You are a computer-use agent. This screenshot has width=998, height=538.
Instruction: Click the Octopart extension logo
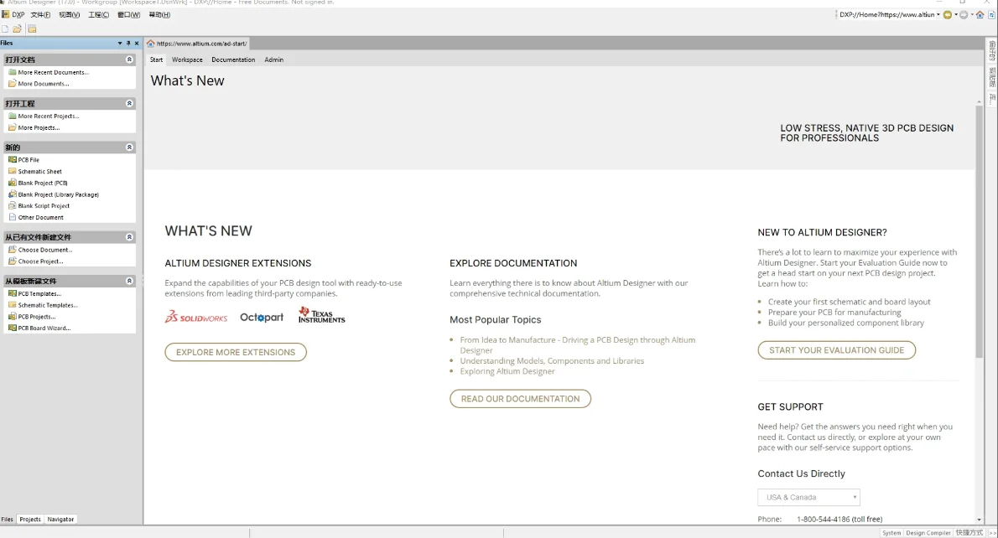tap(262, 317)
